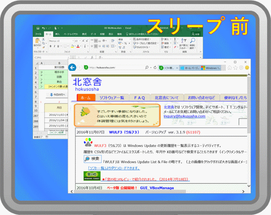Open the ファイル tab in Excel

[38, 34]
